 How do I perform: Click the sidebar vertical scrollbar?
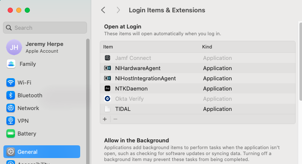(88, 101)
